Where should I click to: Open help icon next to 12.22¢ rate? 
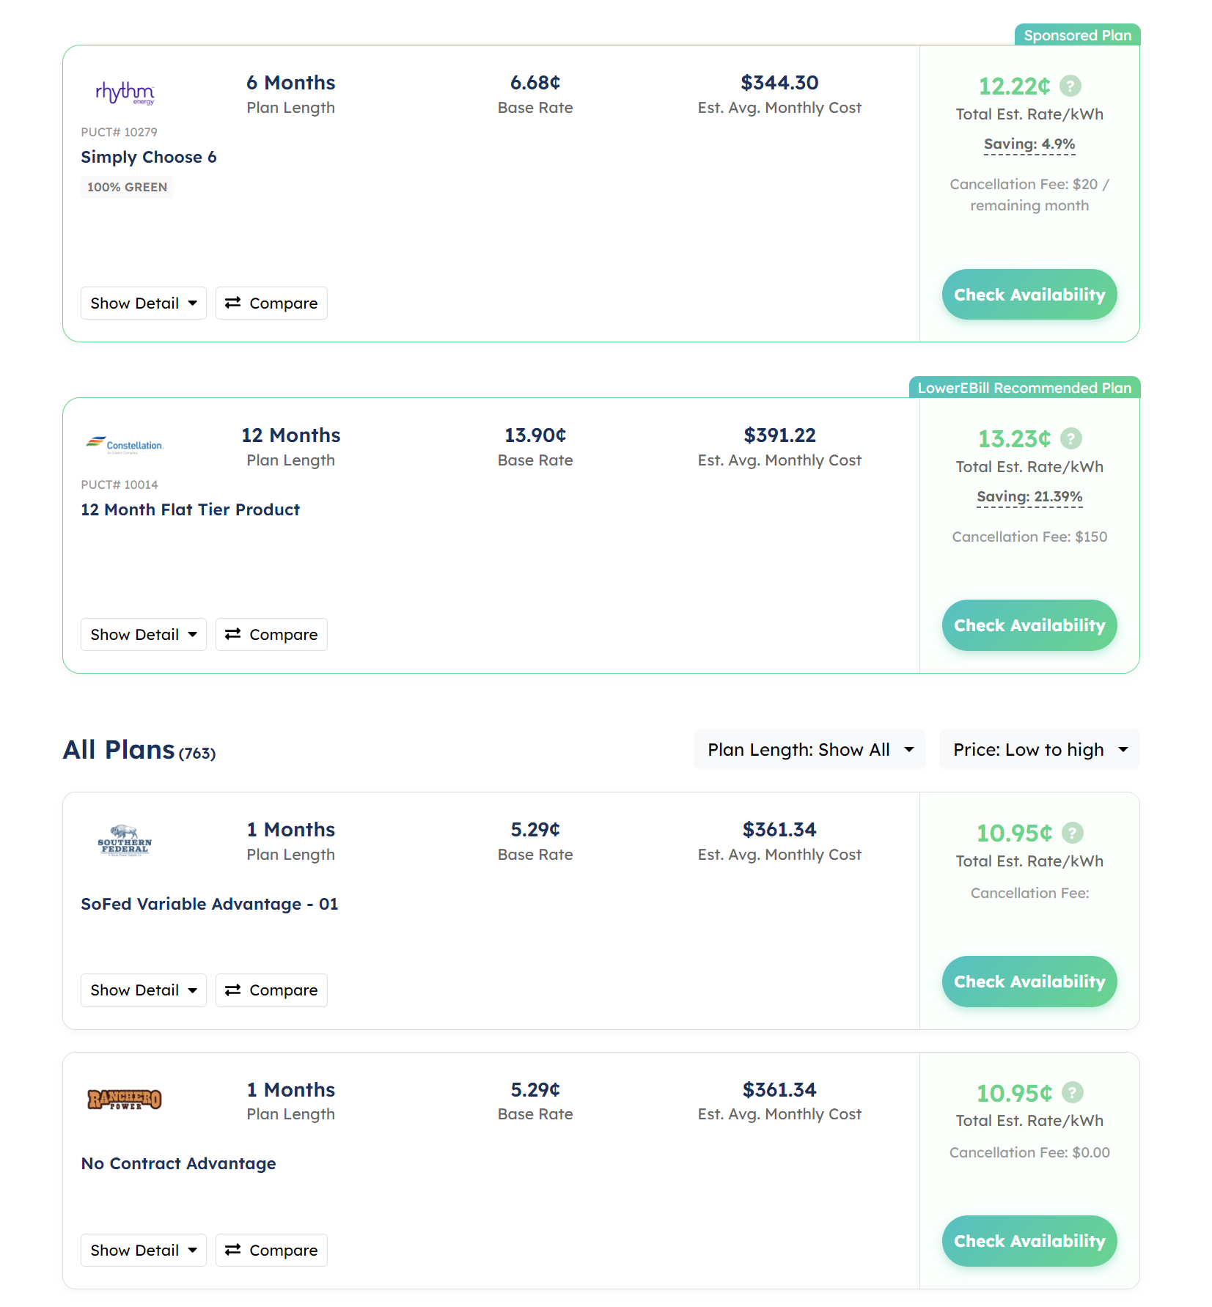(1070, 86)
